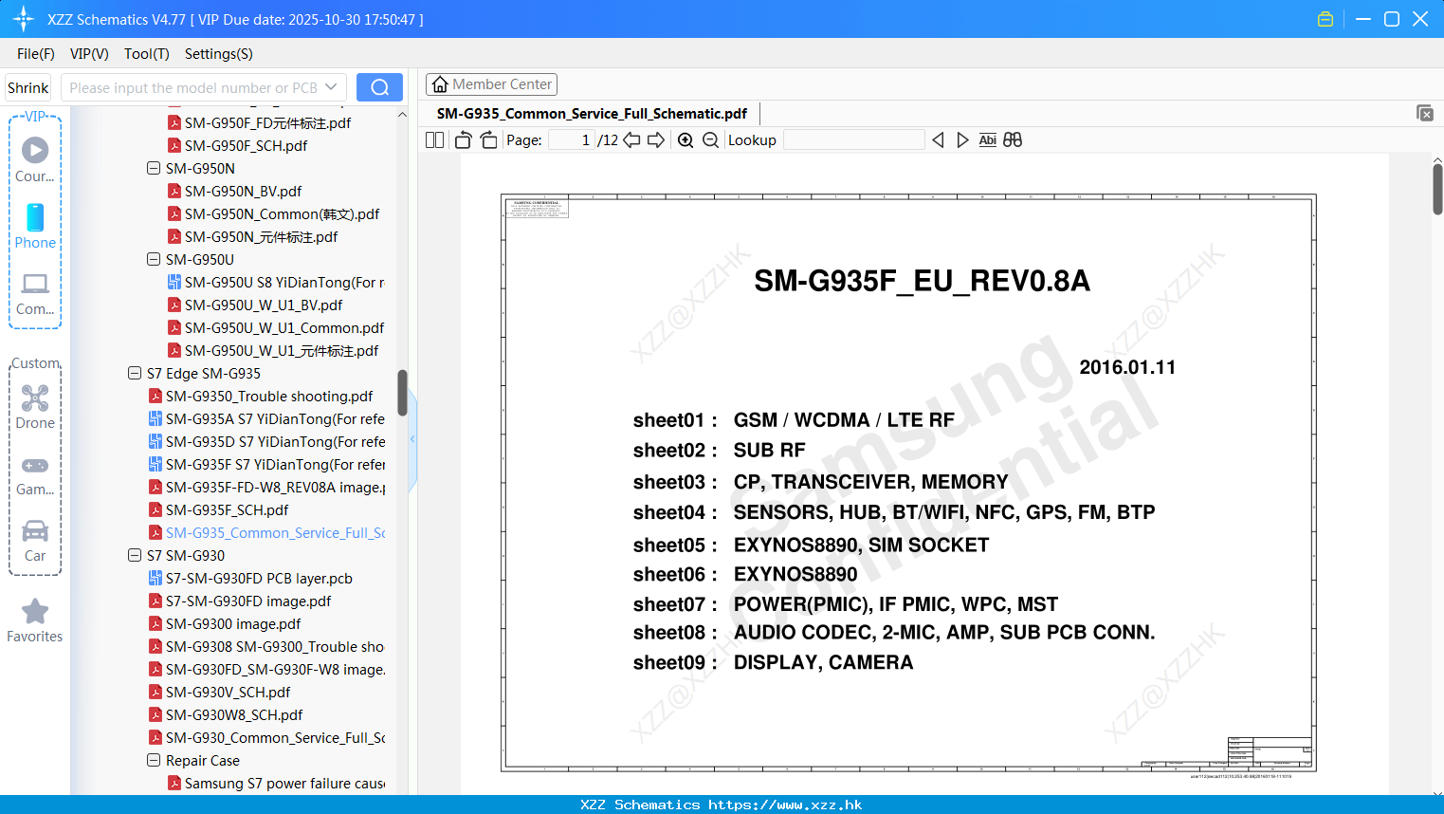Screen dimensions: 1444x814
Task: Open the Tool menu
Action: tap(146, 54)
